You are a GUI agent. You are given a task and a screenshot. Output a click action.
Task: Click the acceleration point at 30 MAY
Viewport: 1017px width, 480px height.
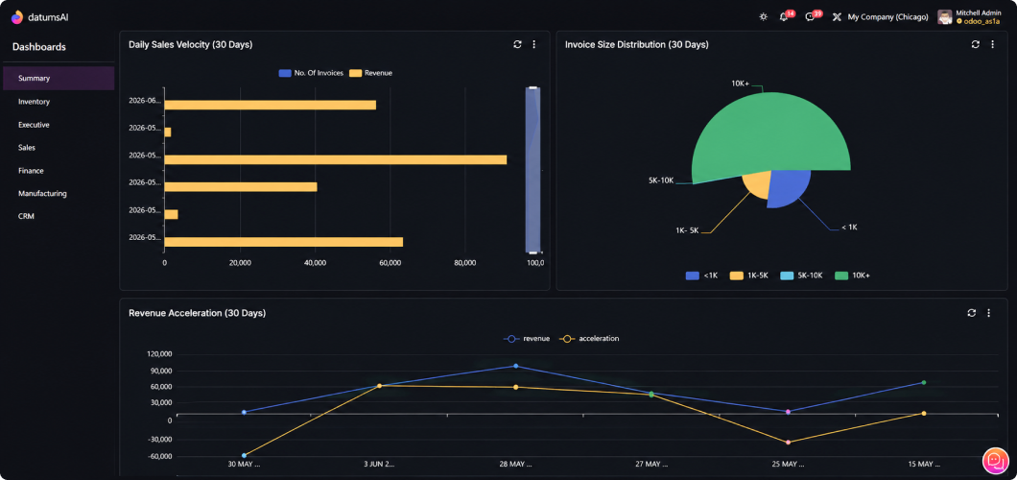coord(244,455)
